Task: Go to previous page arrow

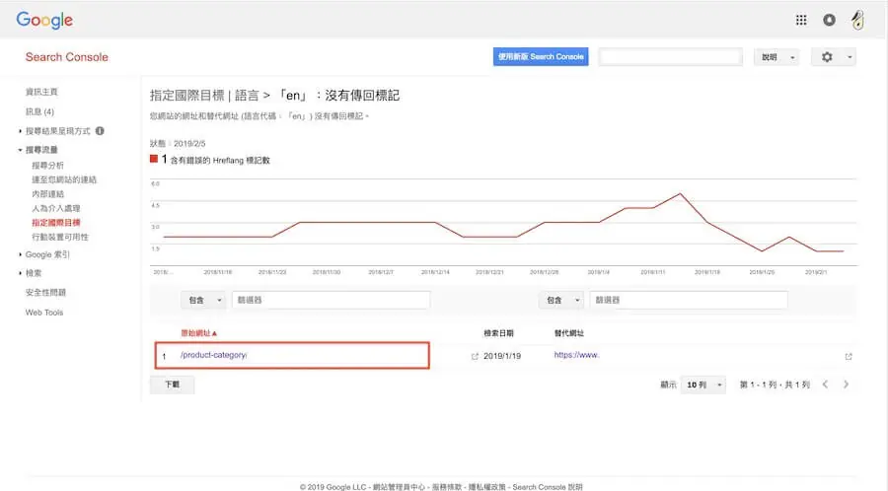Action: (825, 385)
